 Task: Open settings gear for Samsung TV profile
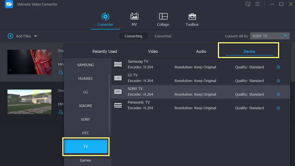278,67
